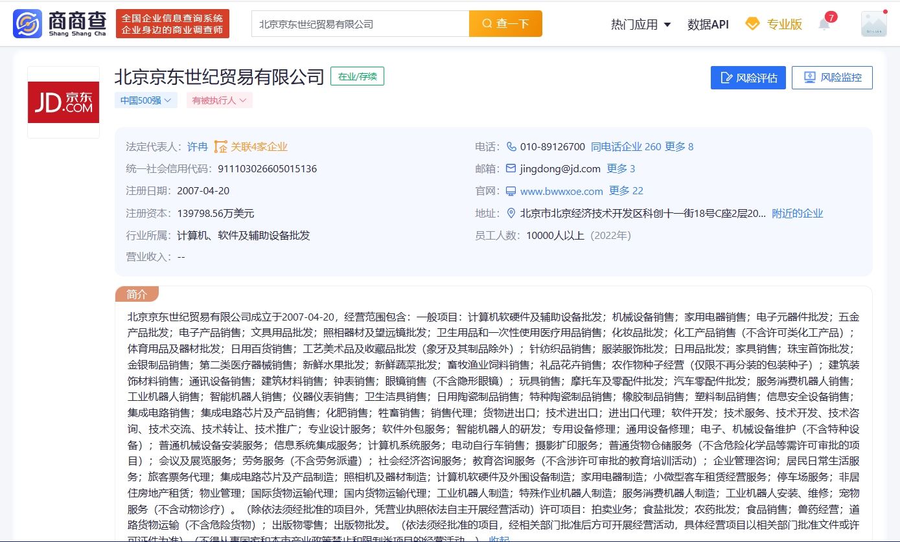
Task: Click the 关联4家企业 building icon
Action: click(221, 147)
